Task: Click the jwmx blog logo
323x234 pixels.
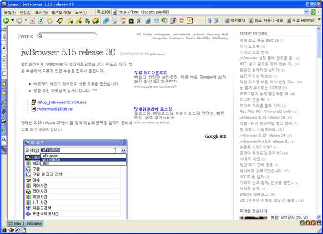Action: (x=25, y=36)
